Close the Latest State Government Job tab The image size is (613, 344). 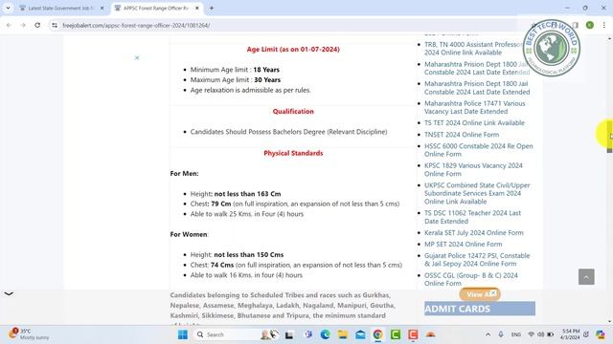[x=102, y=8]
